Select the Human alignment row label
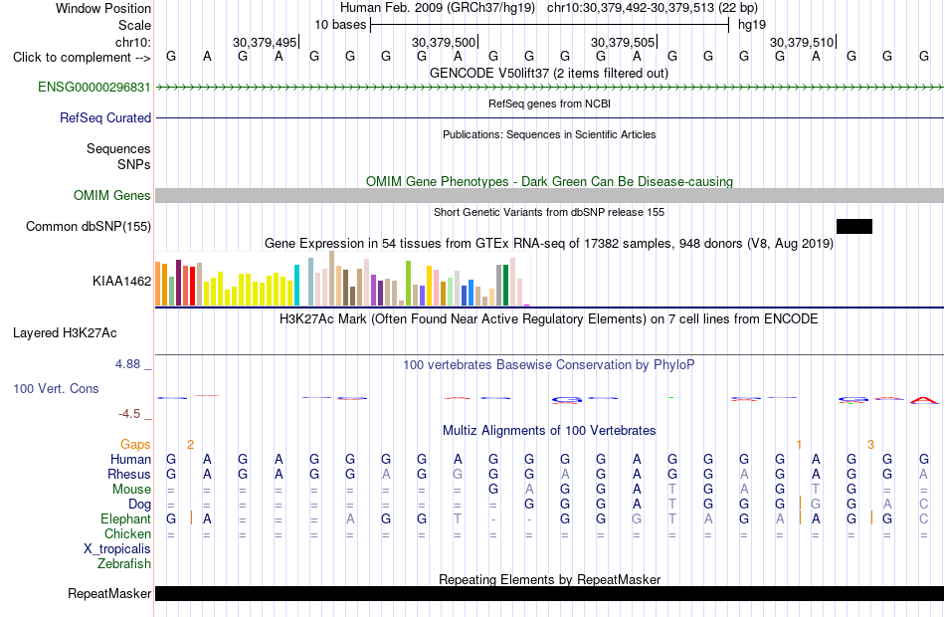Image resolution: width=945 pixels, height=617 pixels. click(130, 459)
